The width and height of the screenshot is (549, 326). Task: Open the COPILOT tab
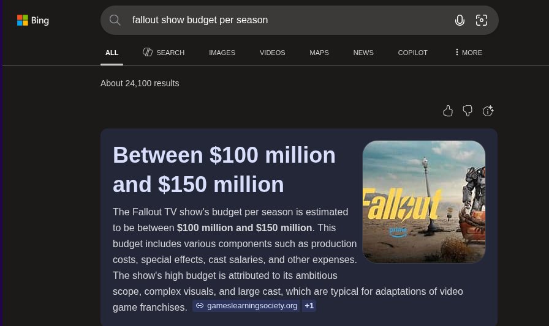(x=412, y=53)
